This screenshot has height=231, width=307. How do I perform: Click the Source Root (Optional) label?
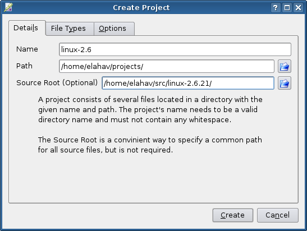coord(57,83)
